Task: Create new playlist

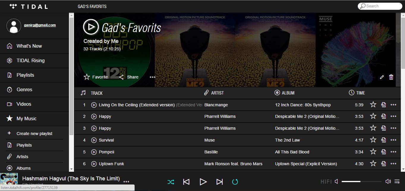Action: tap(34, 134)
